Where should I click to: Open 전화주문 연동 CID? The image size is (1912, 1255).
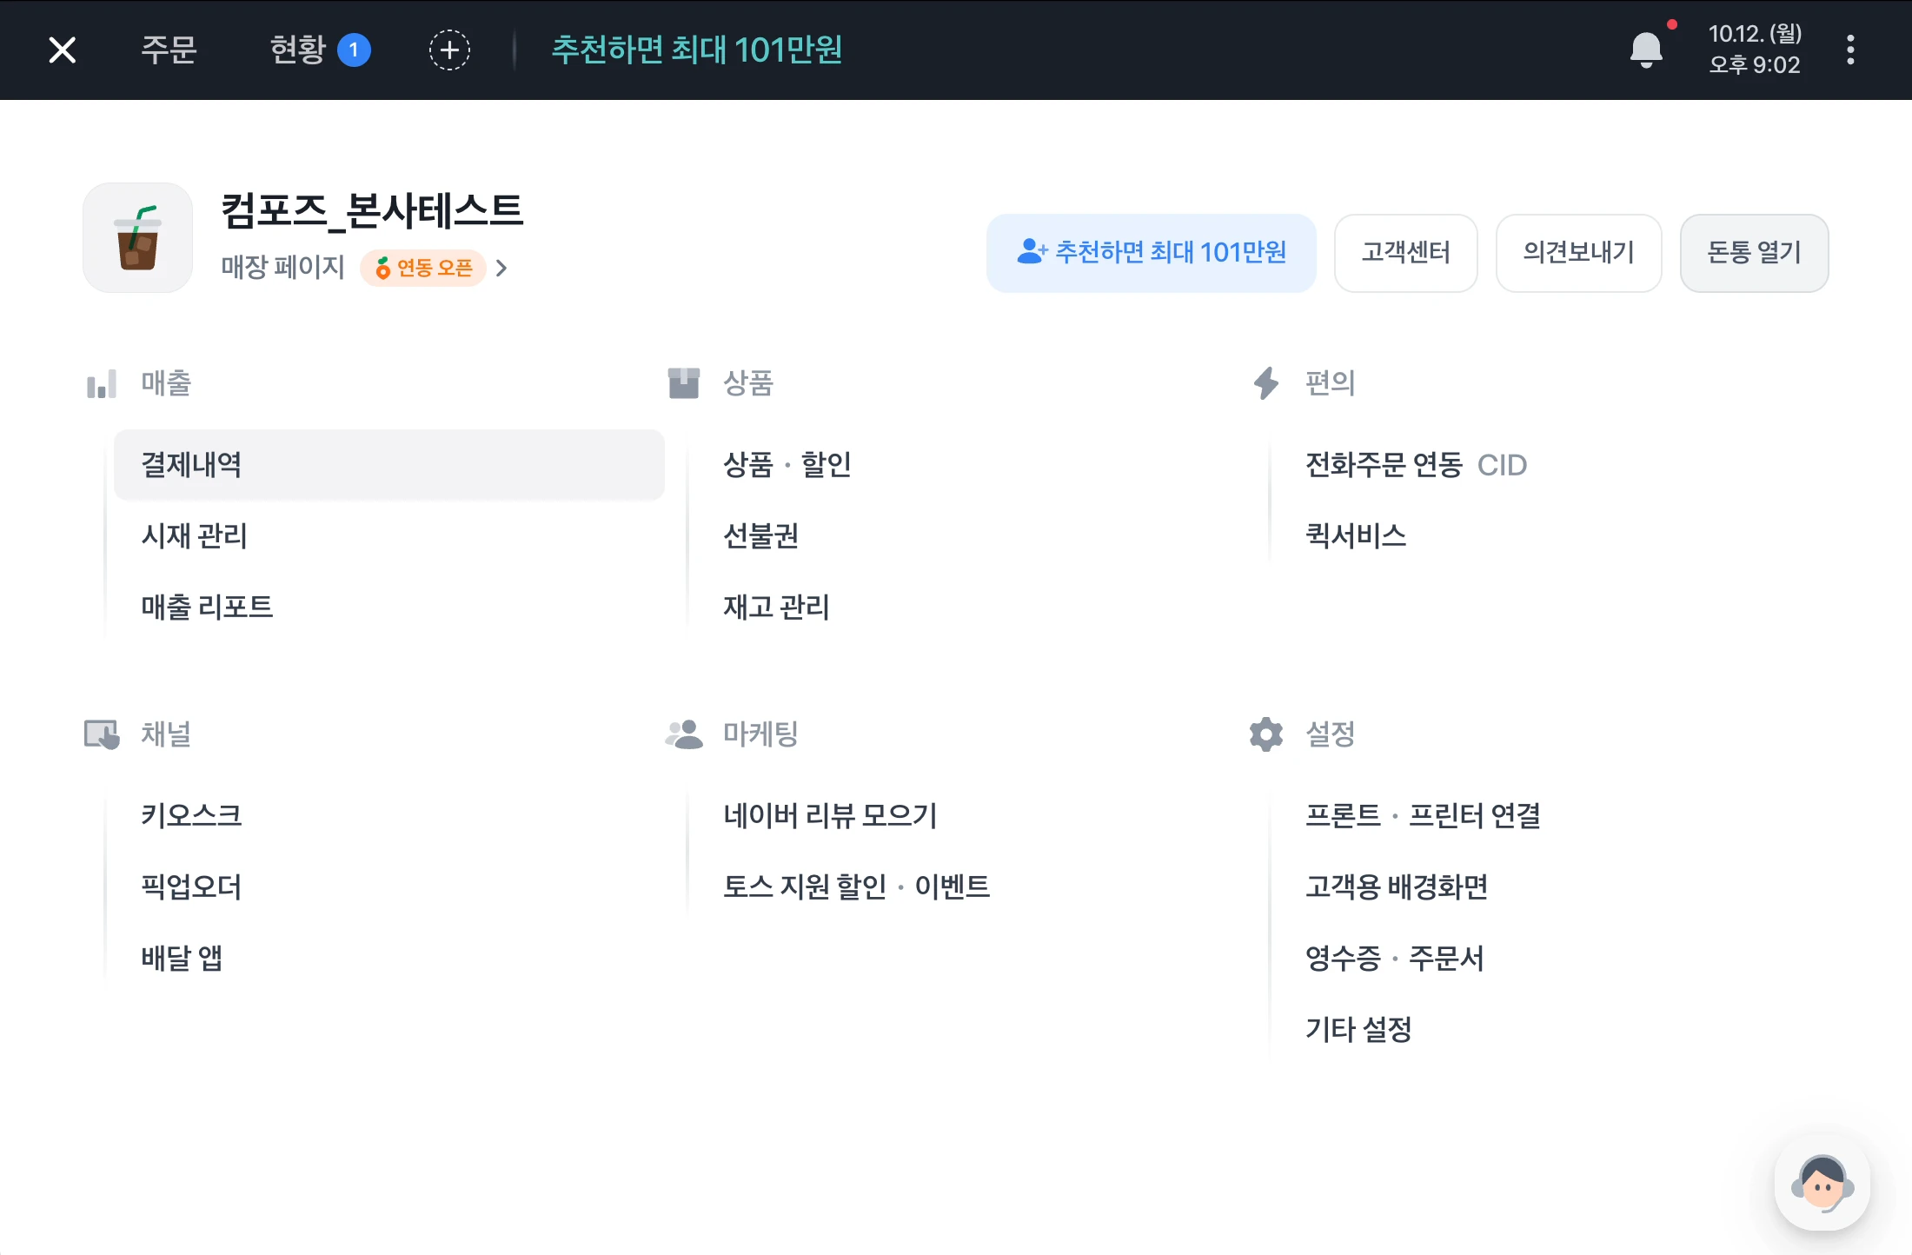1416,465
